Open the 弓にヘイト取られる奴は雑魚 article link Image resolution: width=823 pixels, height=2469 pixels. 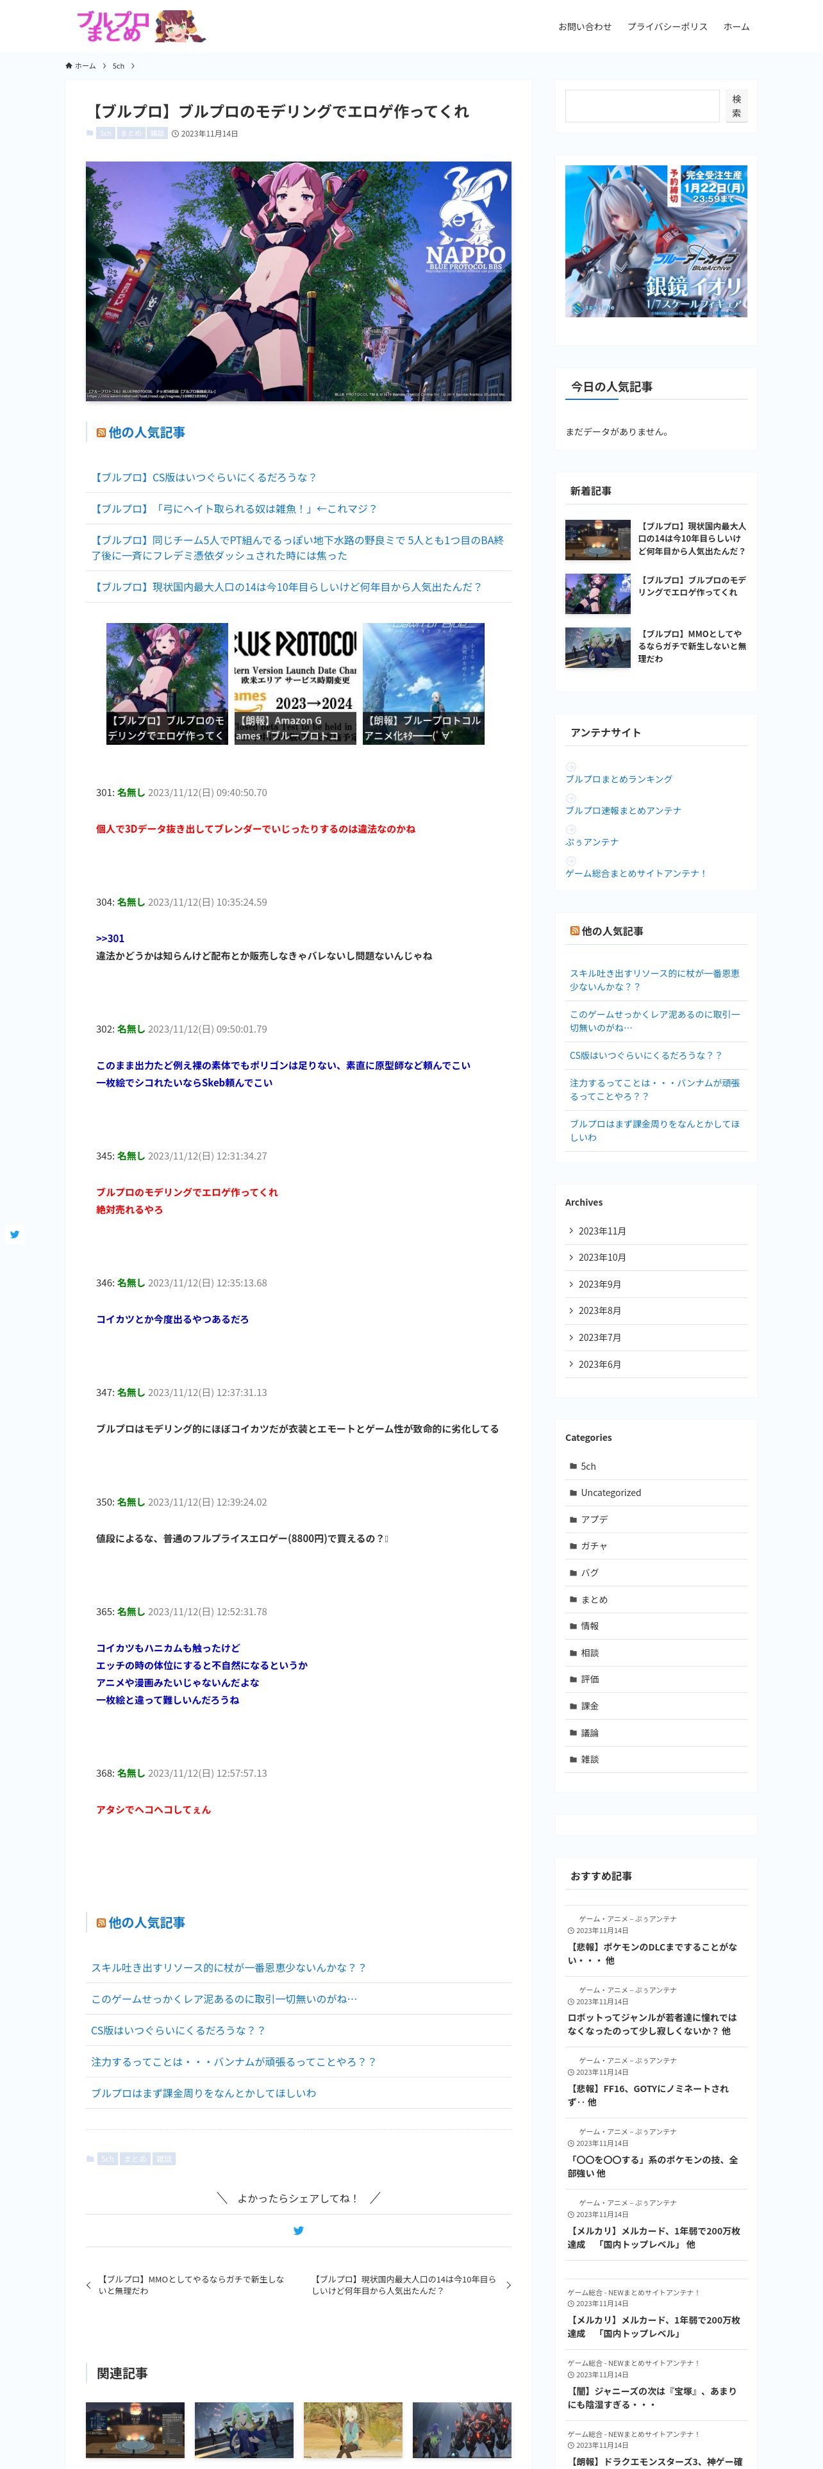coord(234,509)
